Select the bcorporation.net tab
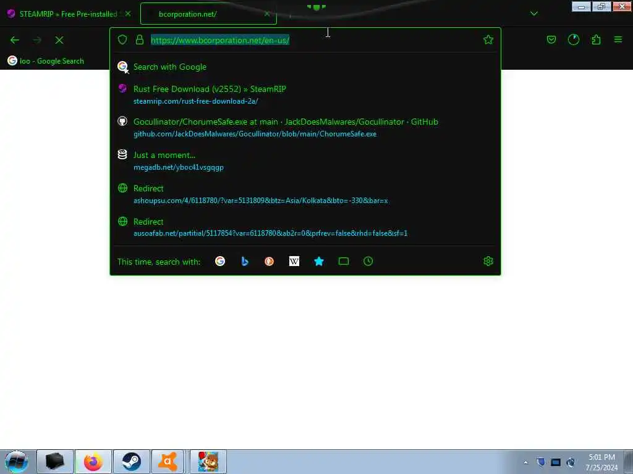This screenshot has height=474, width=633. [208, 14]
